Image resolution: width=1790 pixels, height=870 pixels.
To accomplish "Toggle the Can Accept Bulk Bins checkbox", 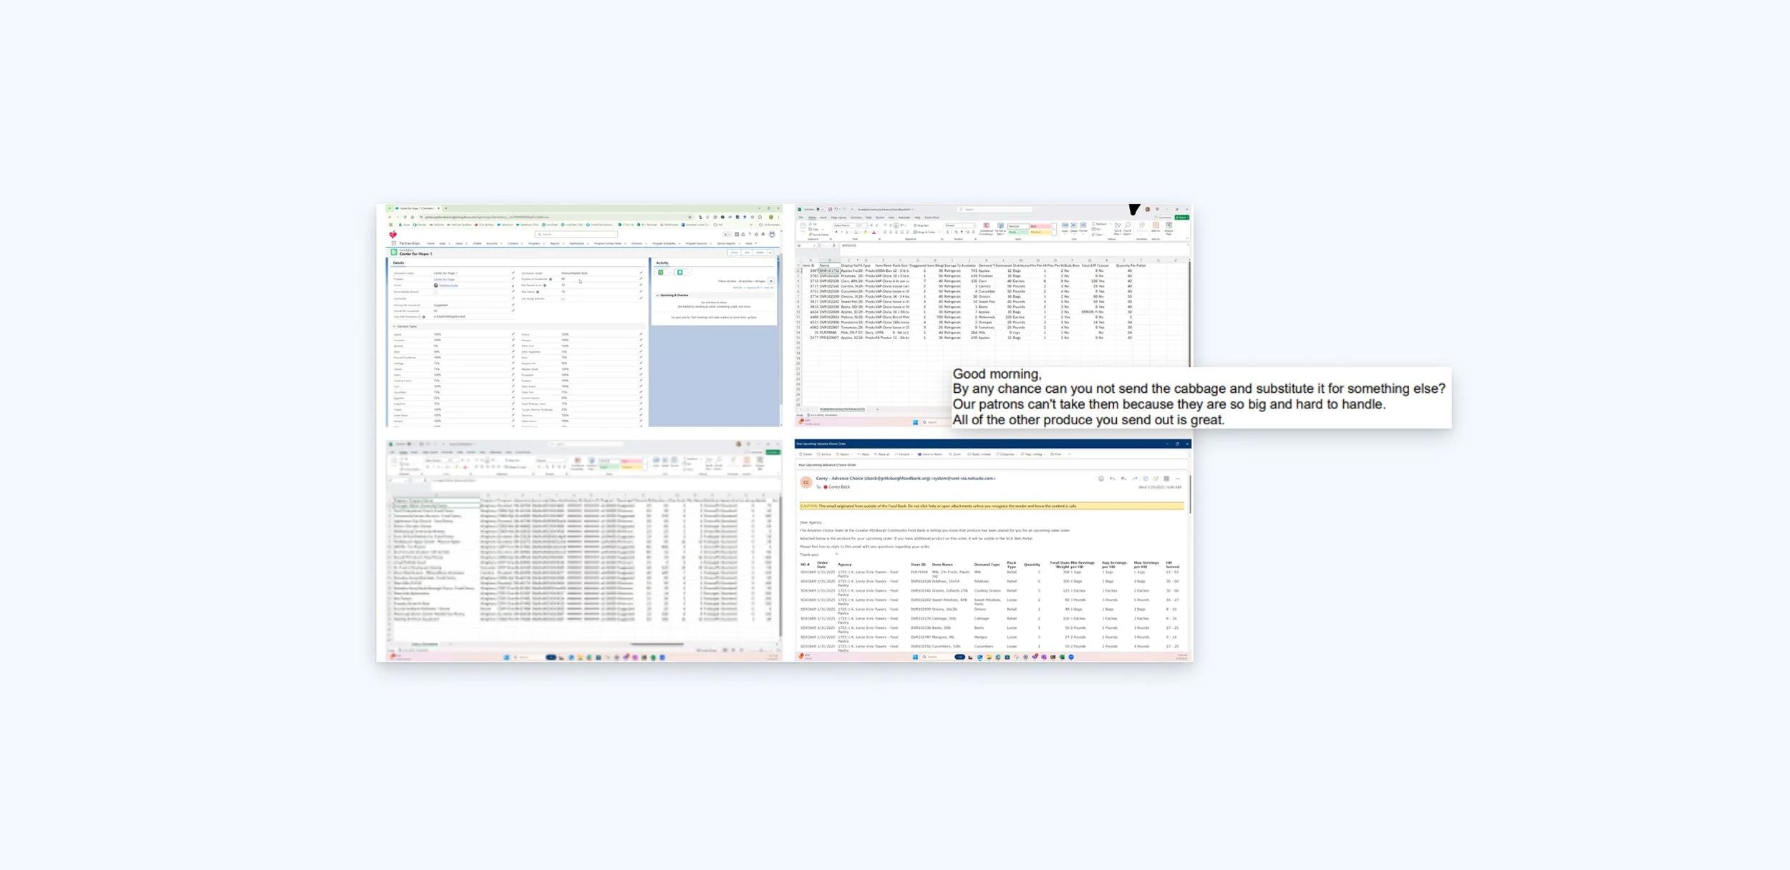I will point(563,299).
